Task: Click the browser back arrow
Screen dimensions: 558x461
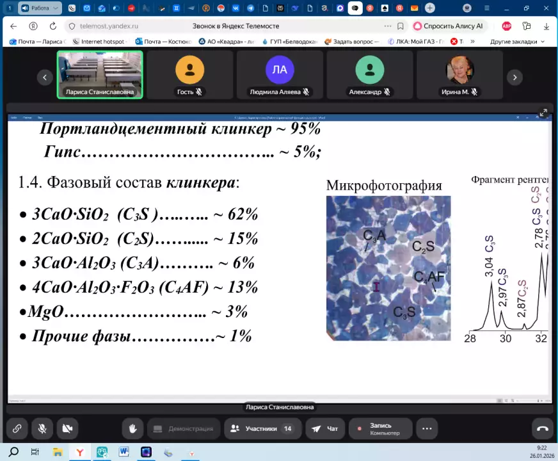Action: pos(14,26)
